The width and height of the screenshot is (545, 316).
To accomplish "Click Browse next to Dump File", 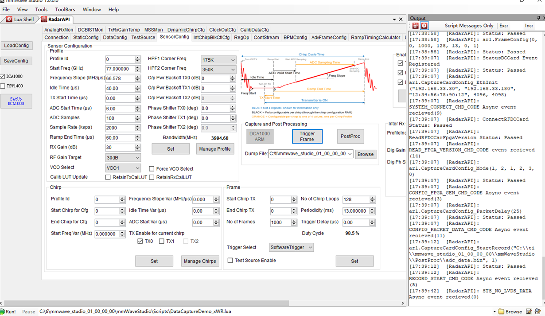I will [x=366, y=154].
